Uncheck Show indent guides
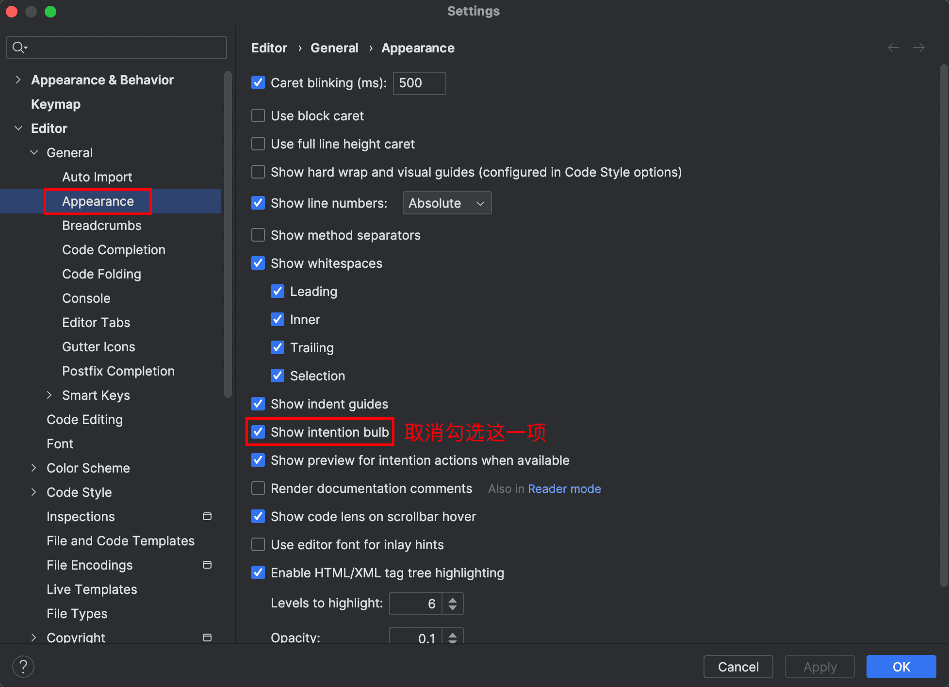 point(258,404)
